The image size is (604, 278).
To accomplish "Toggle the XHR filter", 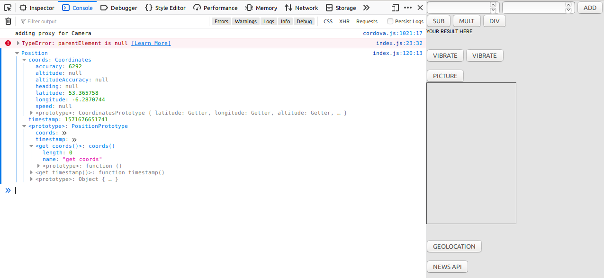I will point(344,21).
